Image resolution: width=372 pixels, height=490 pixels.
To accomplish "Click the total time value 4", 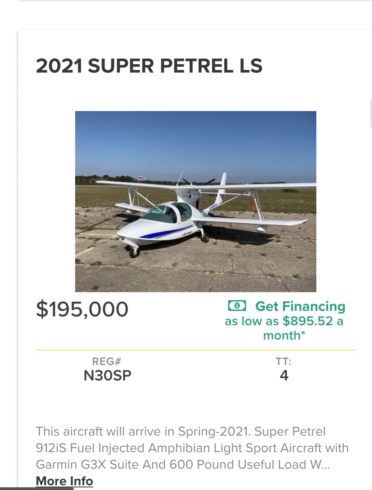I will tap(284, 376).
